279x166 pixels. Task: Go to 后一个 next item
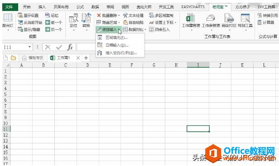pos(54,29)
